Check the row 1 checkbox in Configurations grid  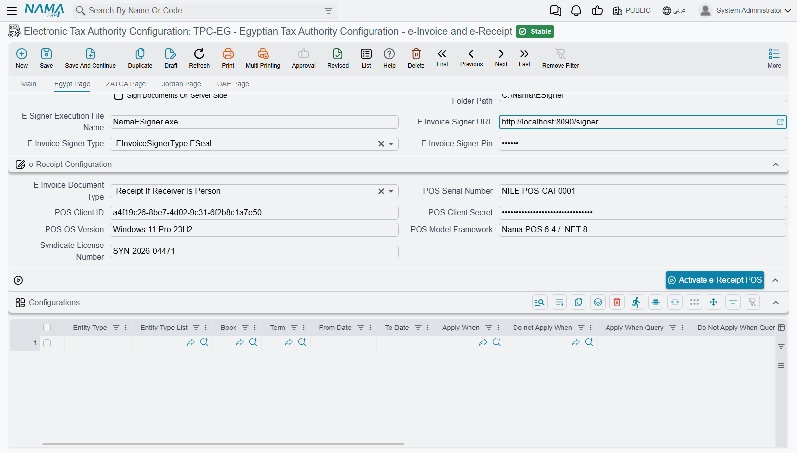point(47,343)
